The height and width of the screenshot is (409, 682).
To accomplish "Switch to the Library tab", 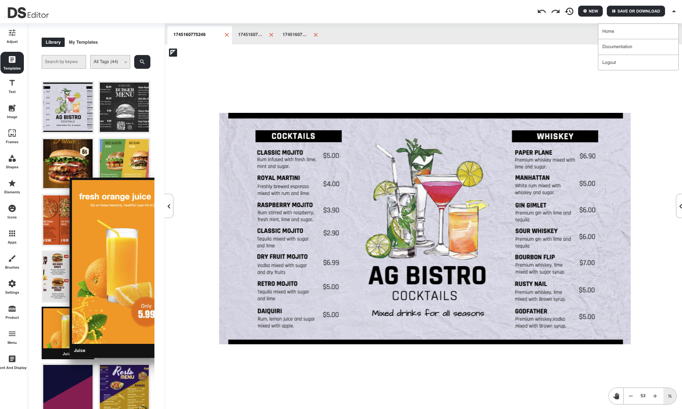I will [53, 42].
